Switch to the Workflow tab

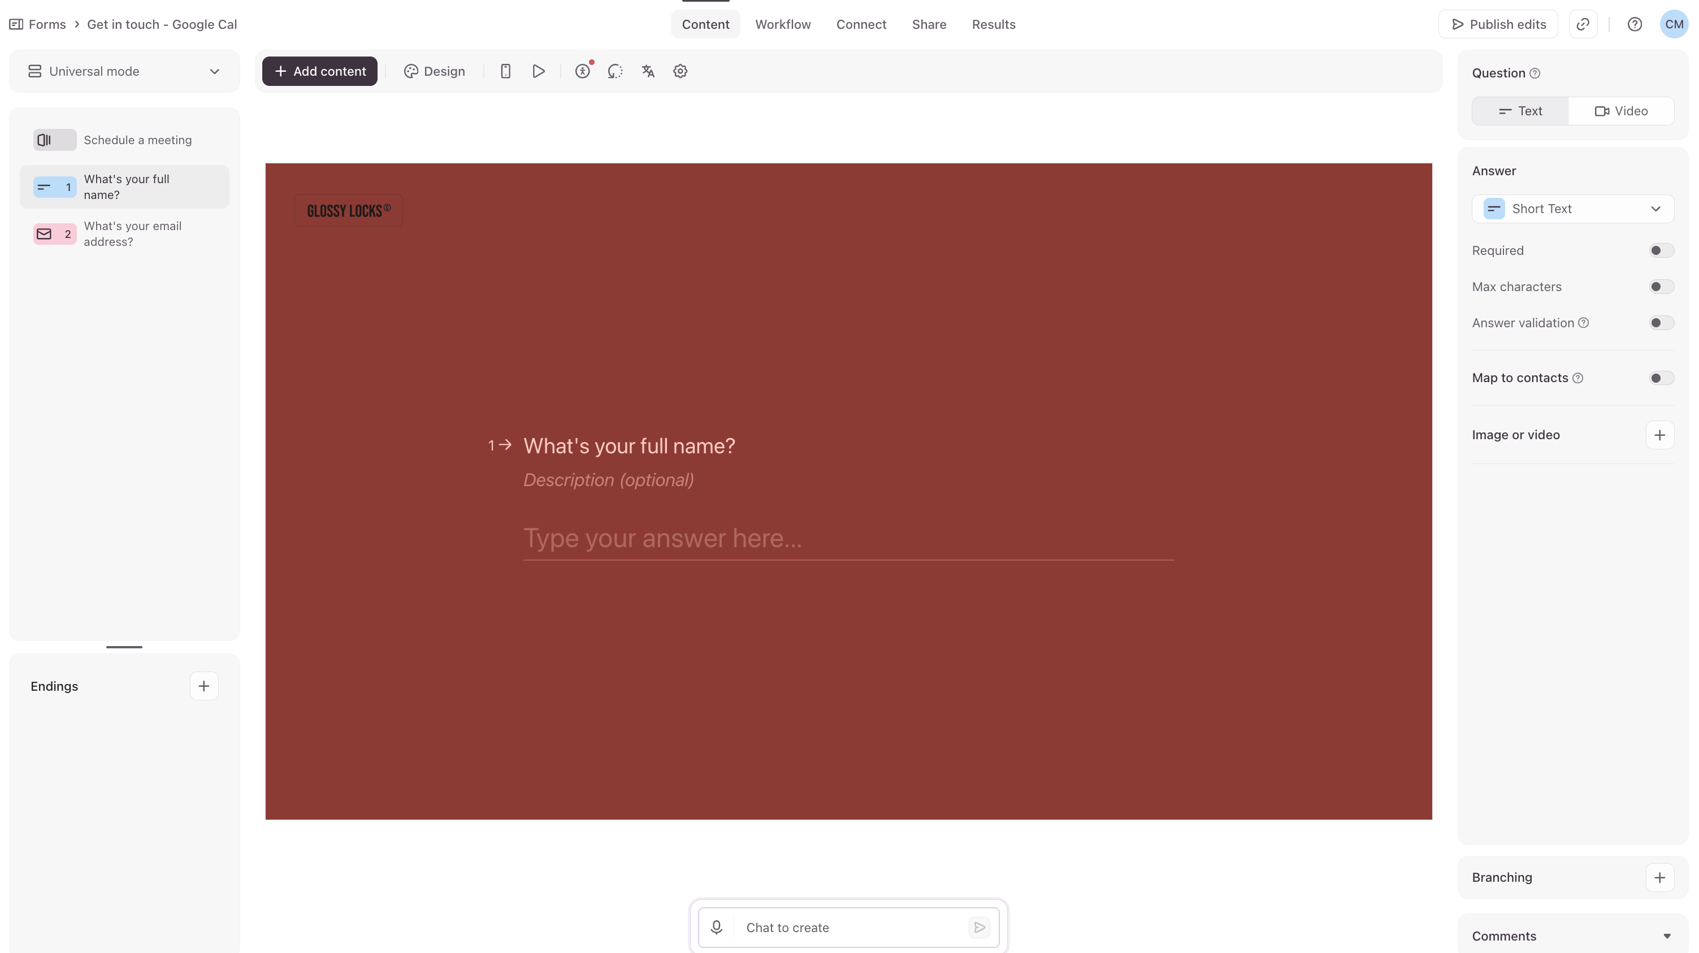click(782, 24)
